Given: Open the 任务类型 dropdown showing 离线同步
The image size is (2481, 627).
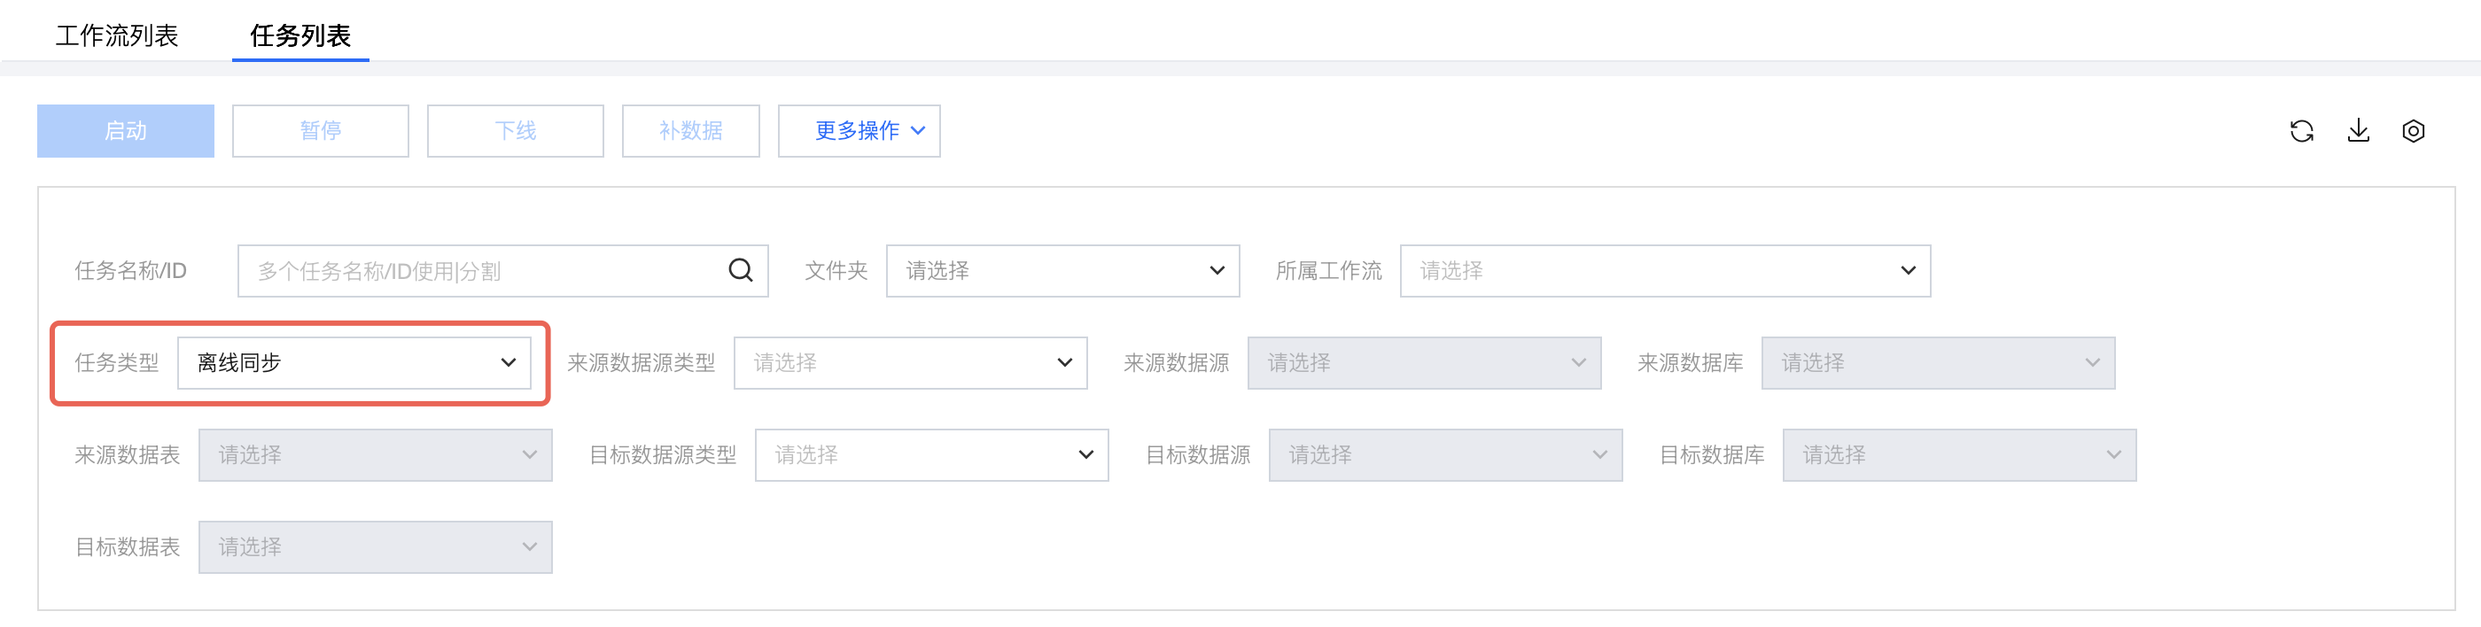Looking at the screenshot, I should 354,363.
